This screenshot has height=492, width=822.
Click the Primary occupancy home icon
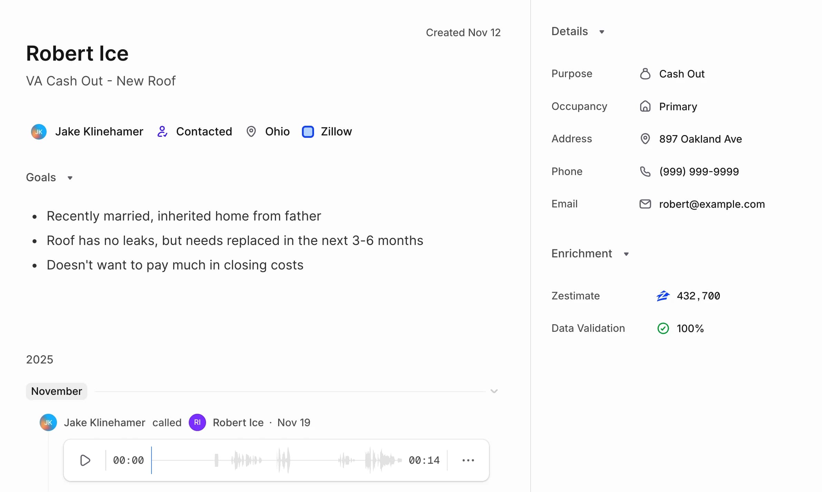tap(645, 106)
